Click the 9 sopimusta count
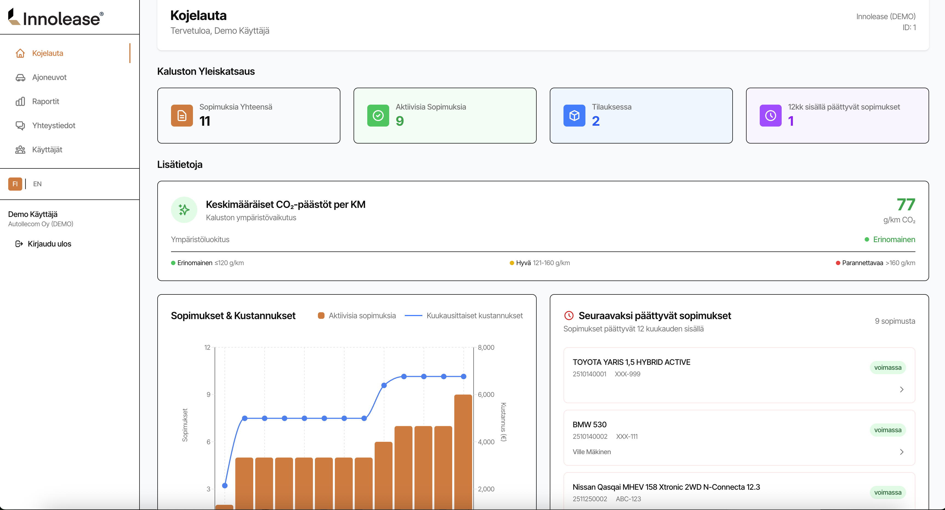 (895, 321)
